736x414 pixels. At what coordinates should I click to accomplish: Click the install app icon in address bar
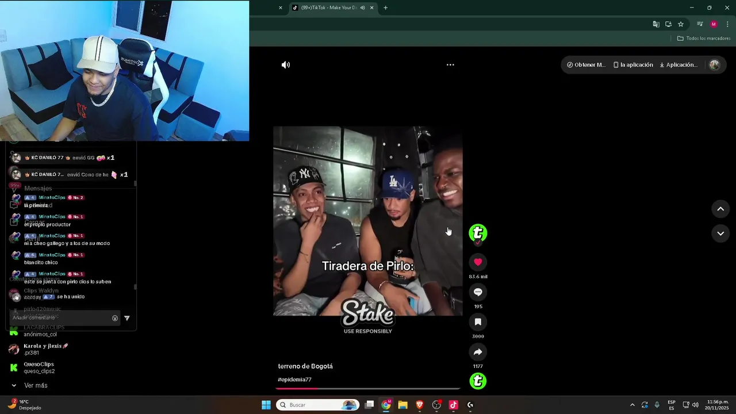(668, 24)
